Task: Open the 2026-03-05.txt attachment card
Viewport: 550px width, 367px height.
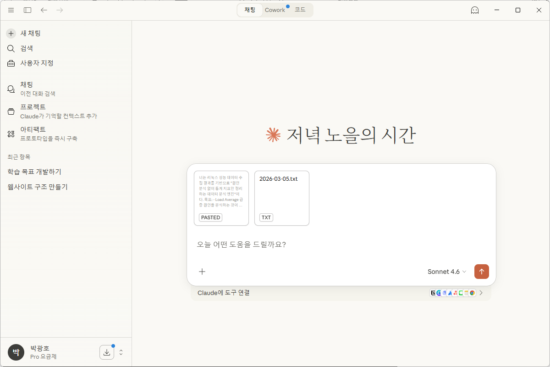Action: pyautogui.click(x=282, y=198)
